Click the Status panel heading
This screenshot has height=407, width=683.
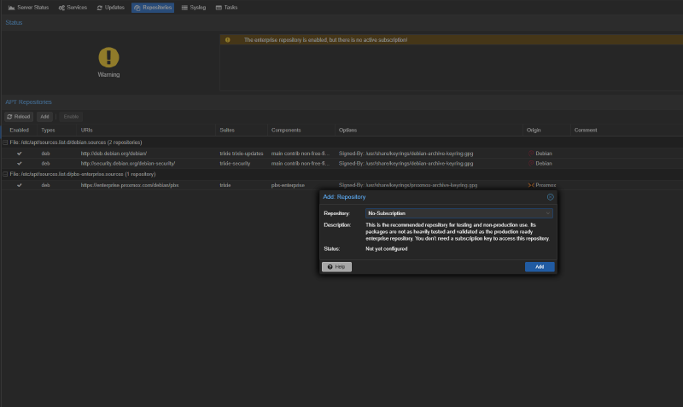pyautogui.click(x=14, y=23)
